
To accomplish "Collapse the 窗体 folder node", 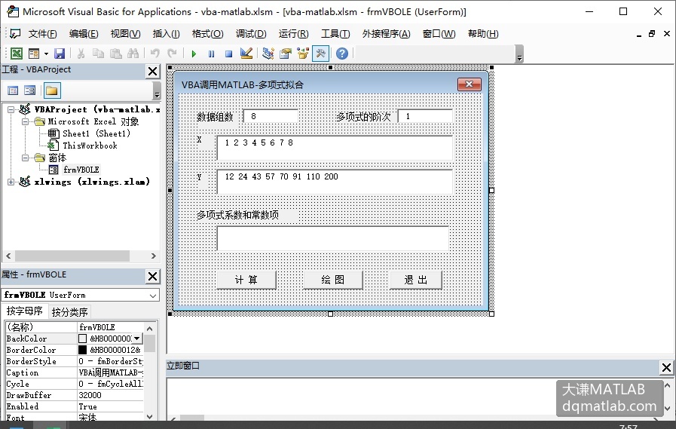I will [x=25, y=158].
